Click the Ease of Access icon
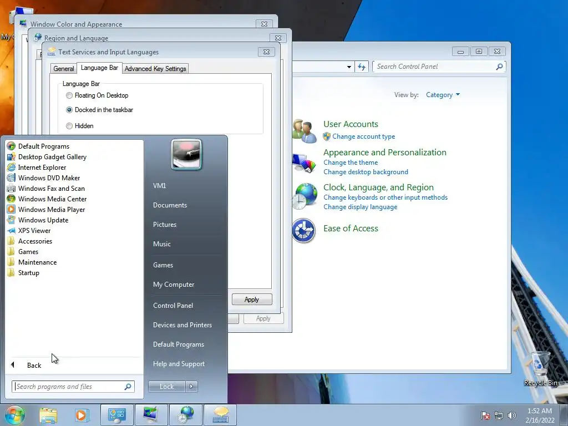Image resolution: width=568 pixels, height=426 pixels. click(x=303, y=230)
